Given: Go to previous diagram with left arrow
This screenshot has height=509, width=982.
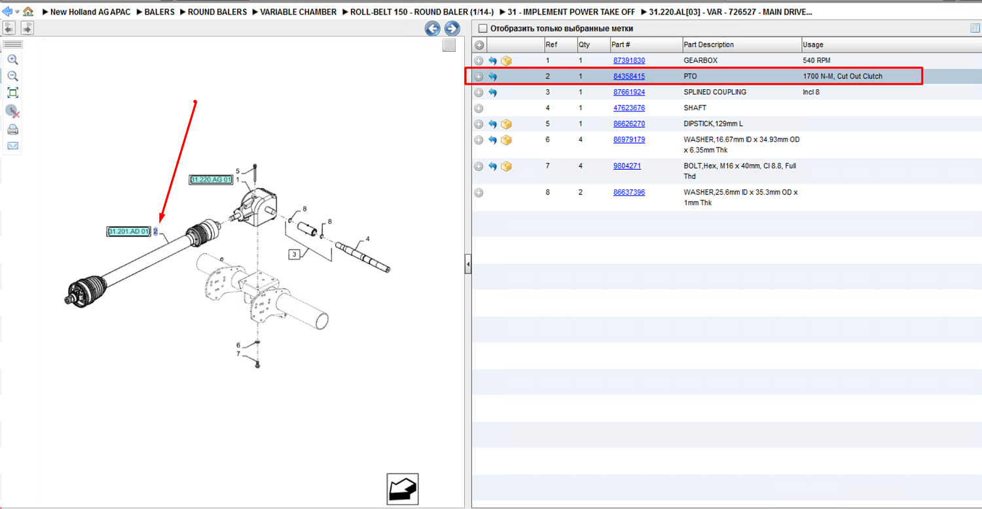Looking at the screenshot, I should click(432, 28).
